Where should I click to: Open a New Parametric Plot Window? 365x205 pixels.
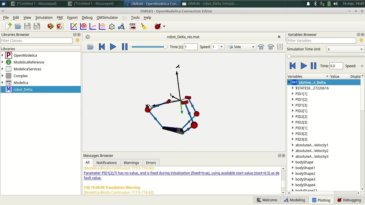click(83, 26)
